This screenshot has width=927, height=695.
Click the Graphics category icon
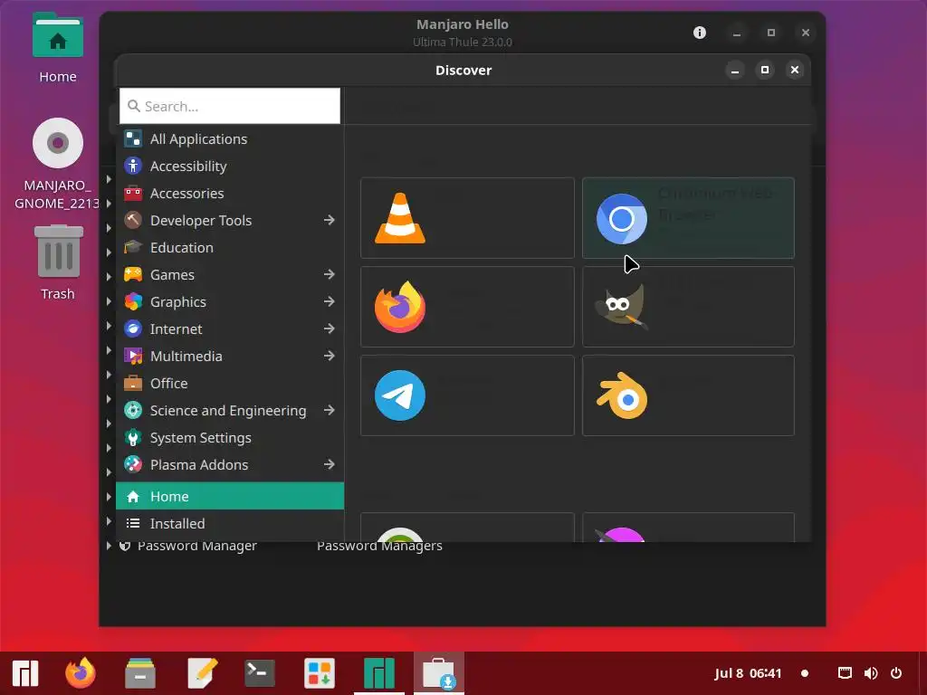133,302
